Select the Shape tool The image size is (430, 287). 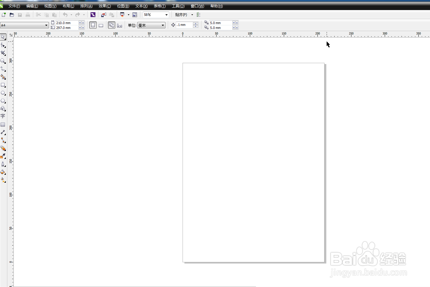3,45
